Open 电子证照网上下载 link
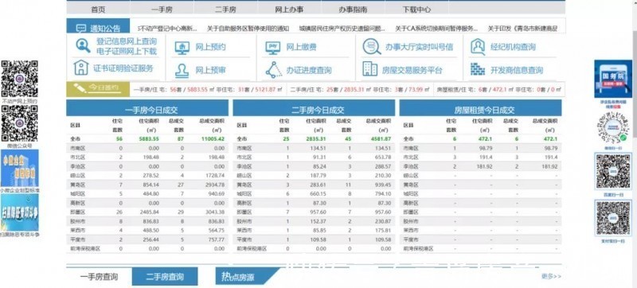637x288 pixels. (127, 52)
